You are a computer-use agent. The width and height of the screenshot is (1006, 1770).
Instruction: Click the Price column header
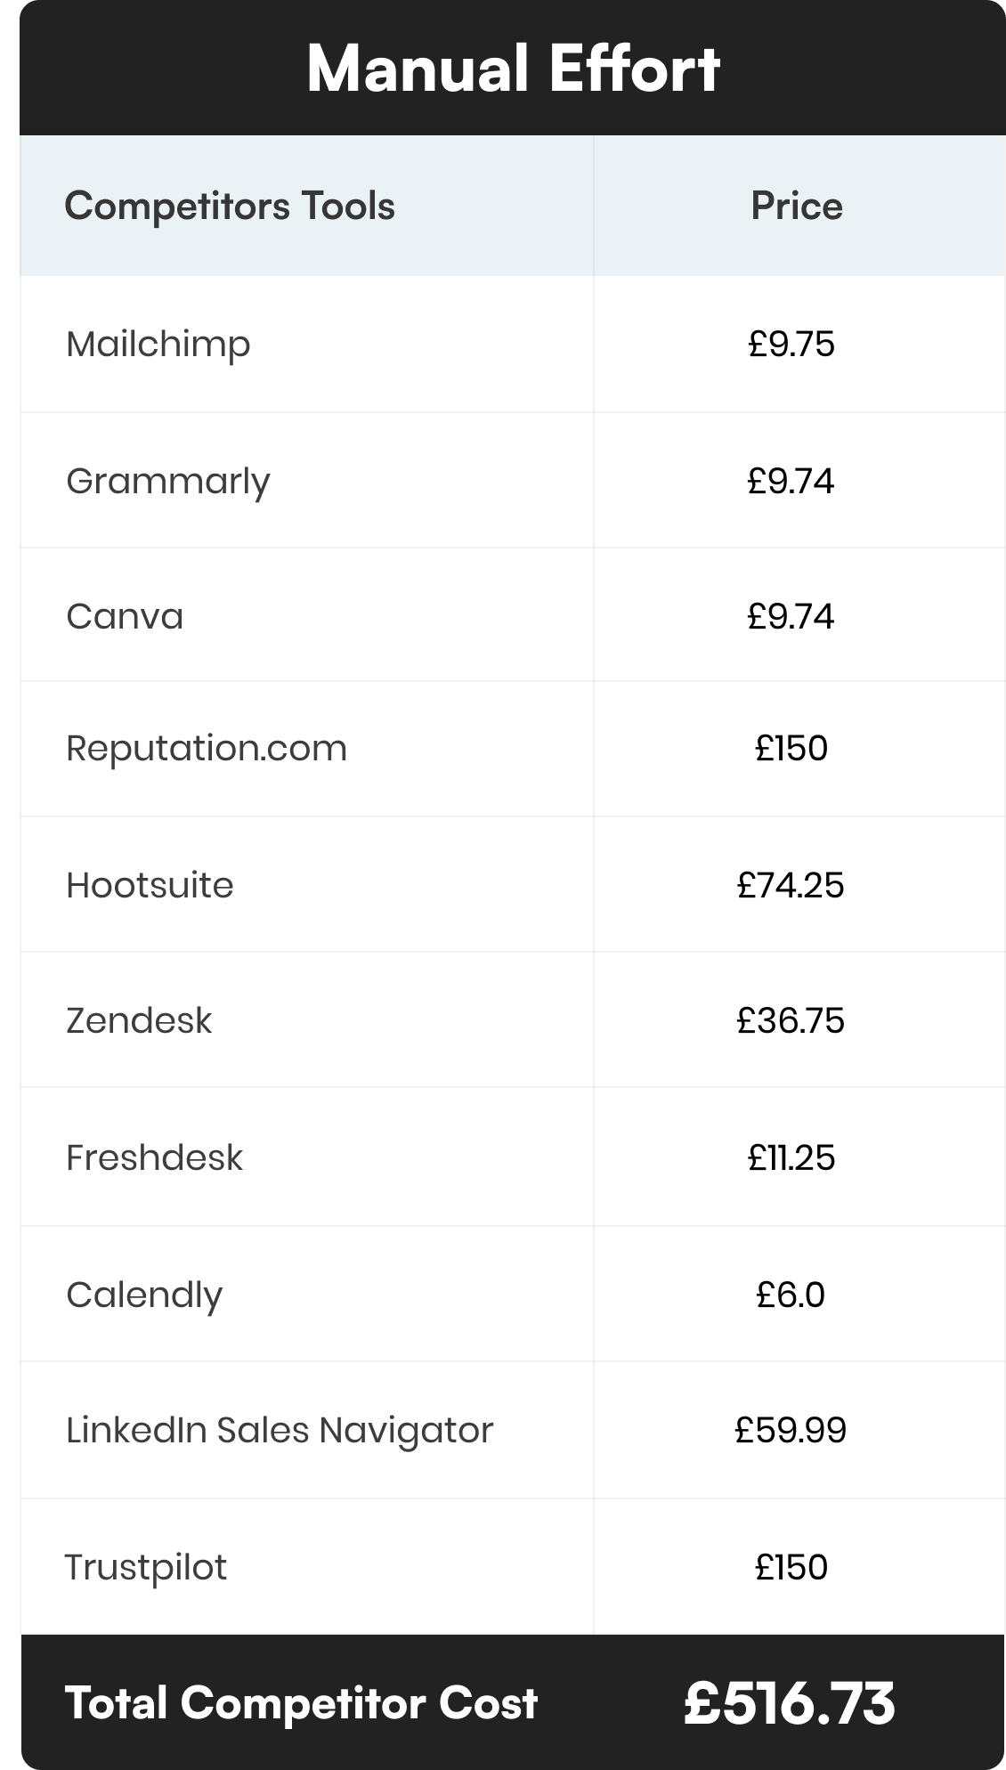796,206
